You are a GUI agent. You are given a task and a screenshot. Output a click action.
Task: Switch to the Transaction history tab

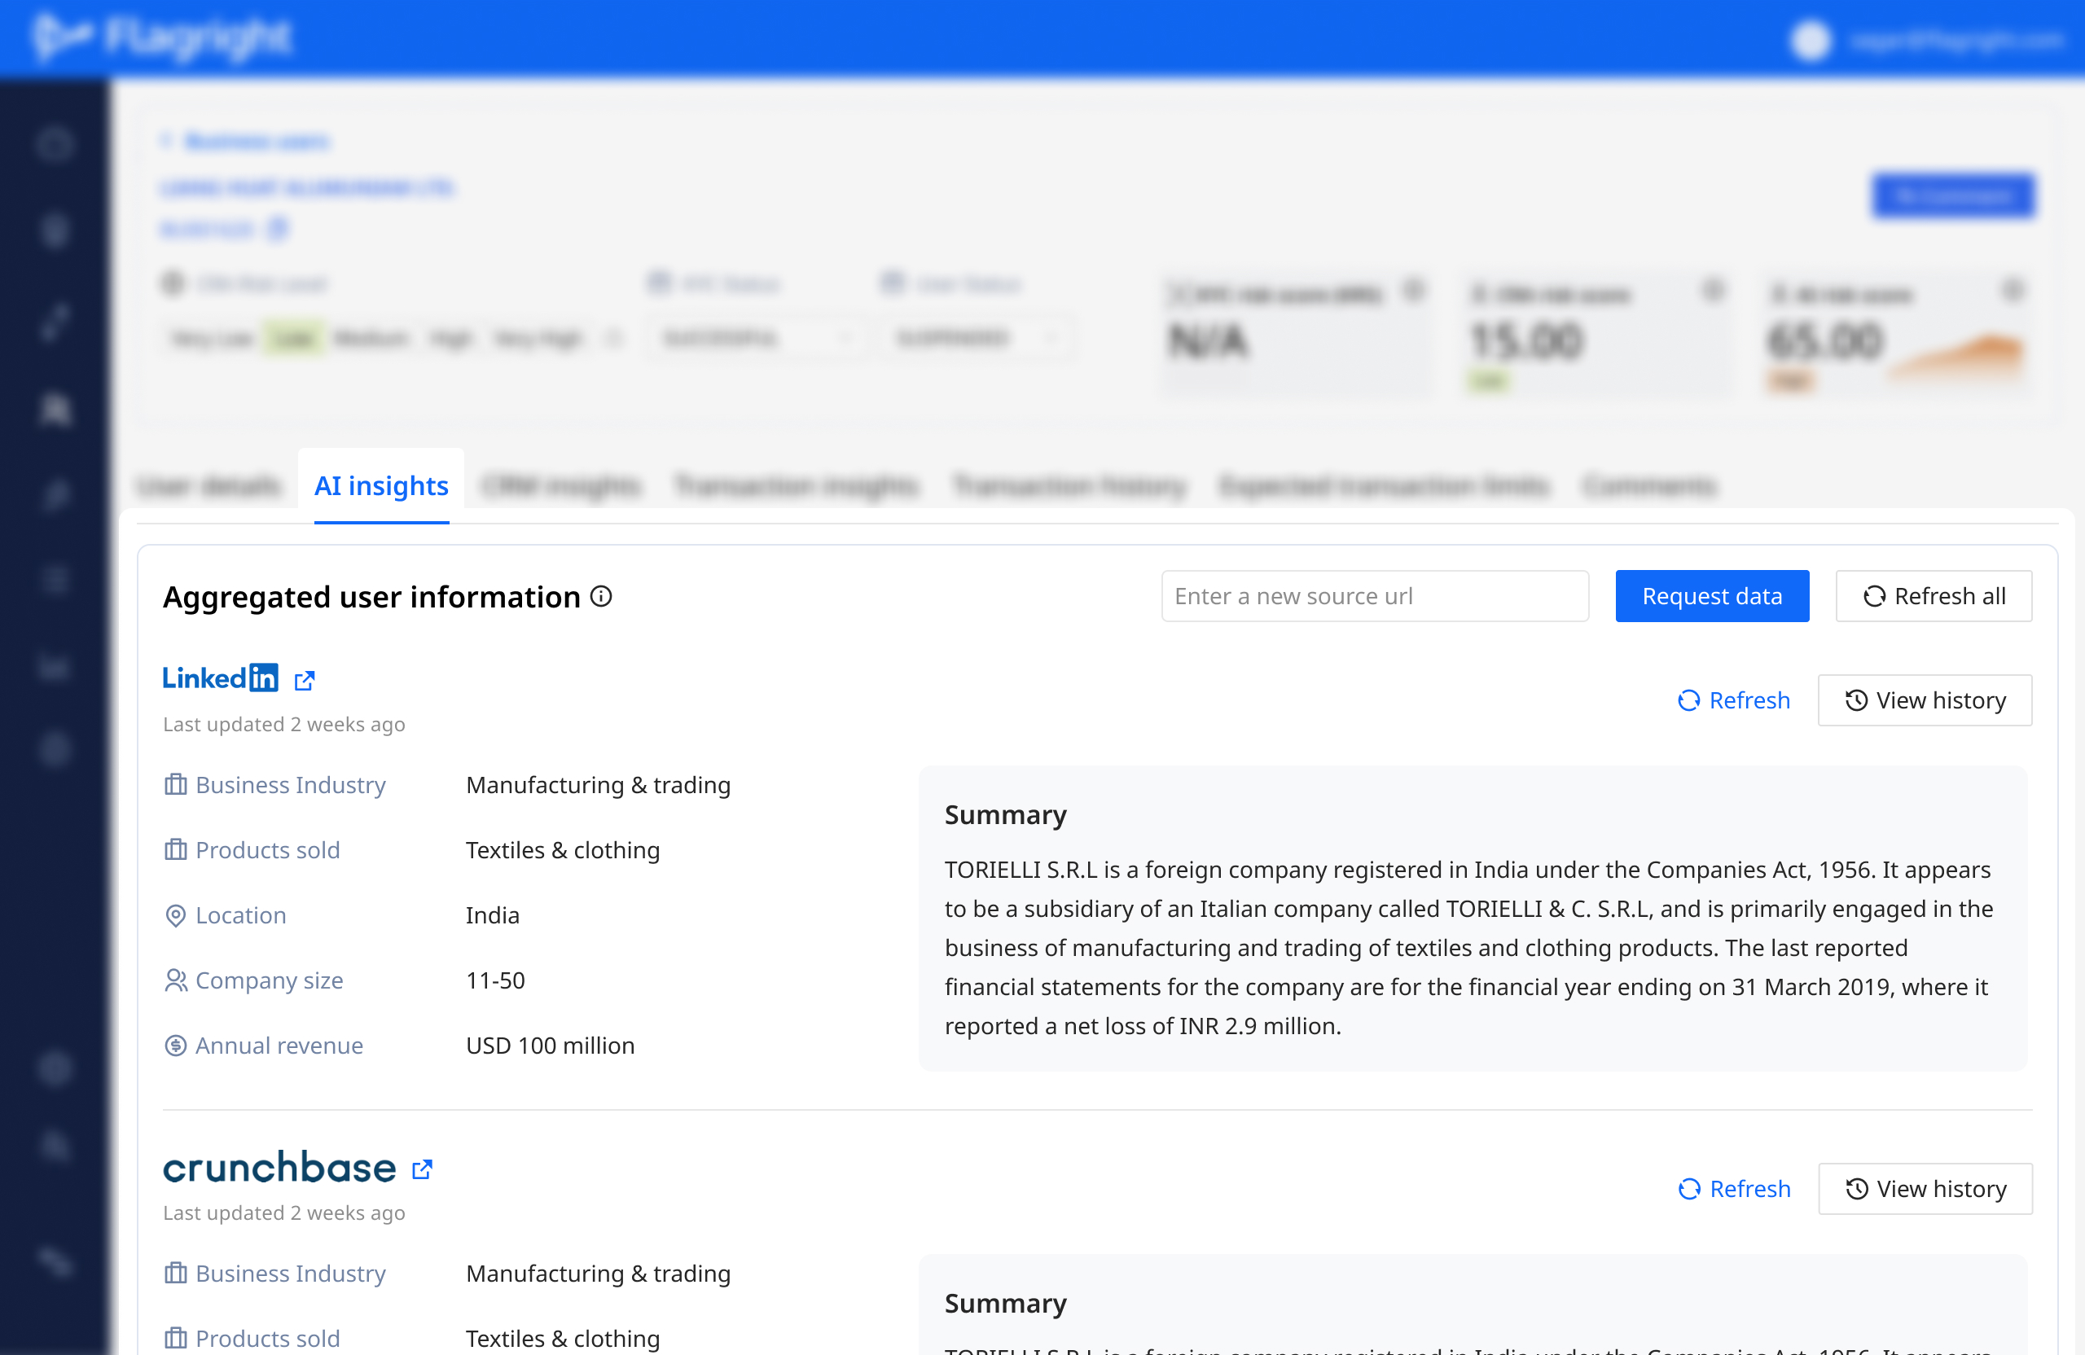click(1069, 486)
